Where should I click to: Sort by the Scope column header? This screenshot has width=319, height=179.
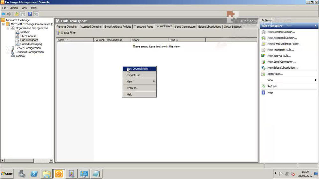(x=150, y=40)
